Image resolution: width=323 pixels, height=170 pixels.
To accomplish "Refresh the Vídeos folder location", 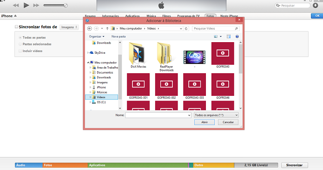I will (186, 29).
